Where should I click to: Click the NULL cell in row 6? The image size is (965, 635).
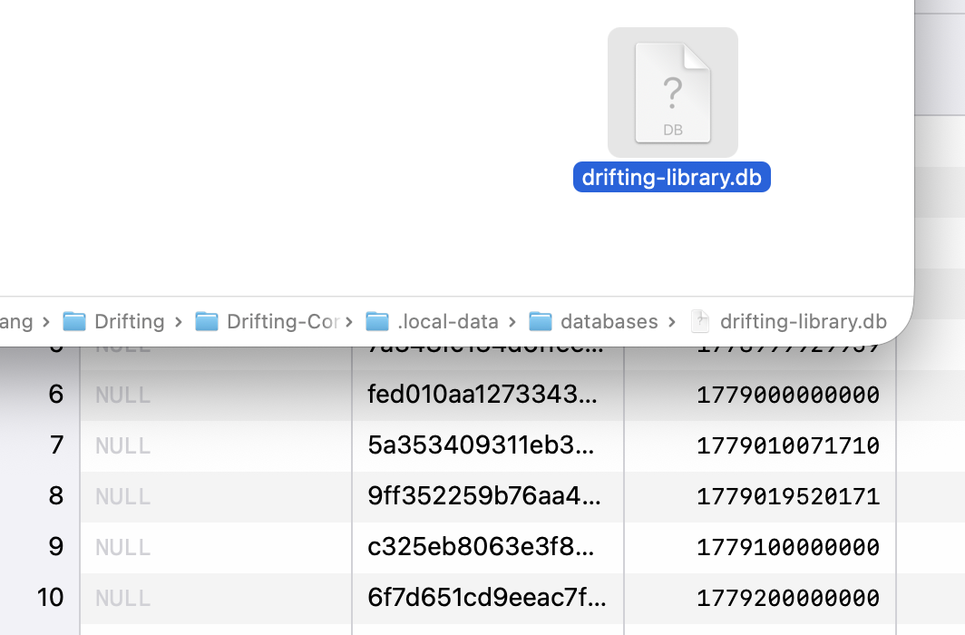[x=216, y=395]
